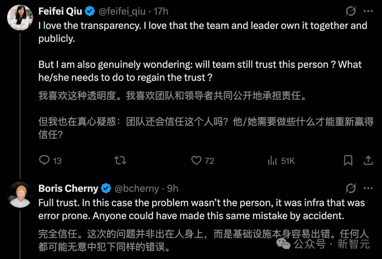382x259 pixels.
Task: Open Feifei Qiu's profile picture
Action: click(x=20, y=18)
